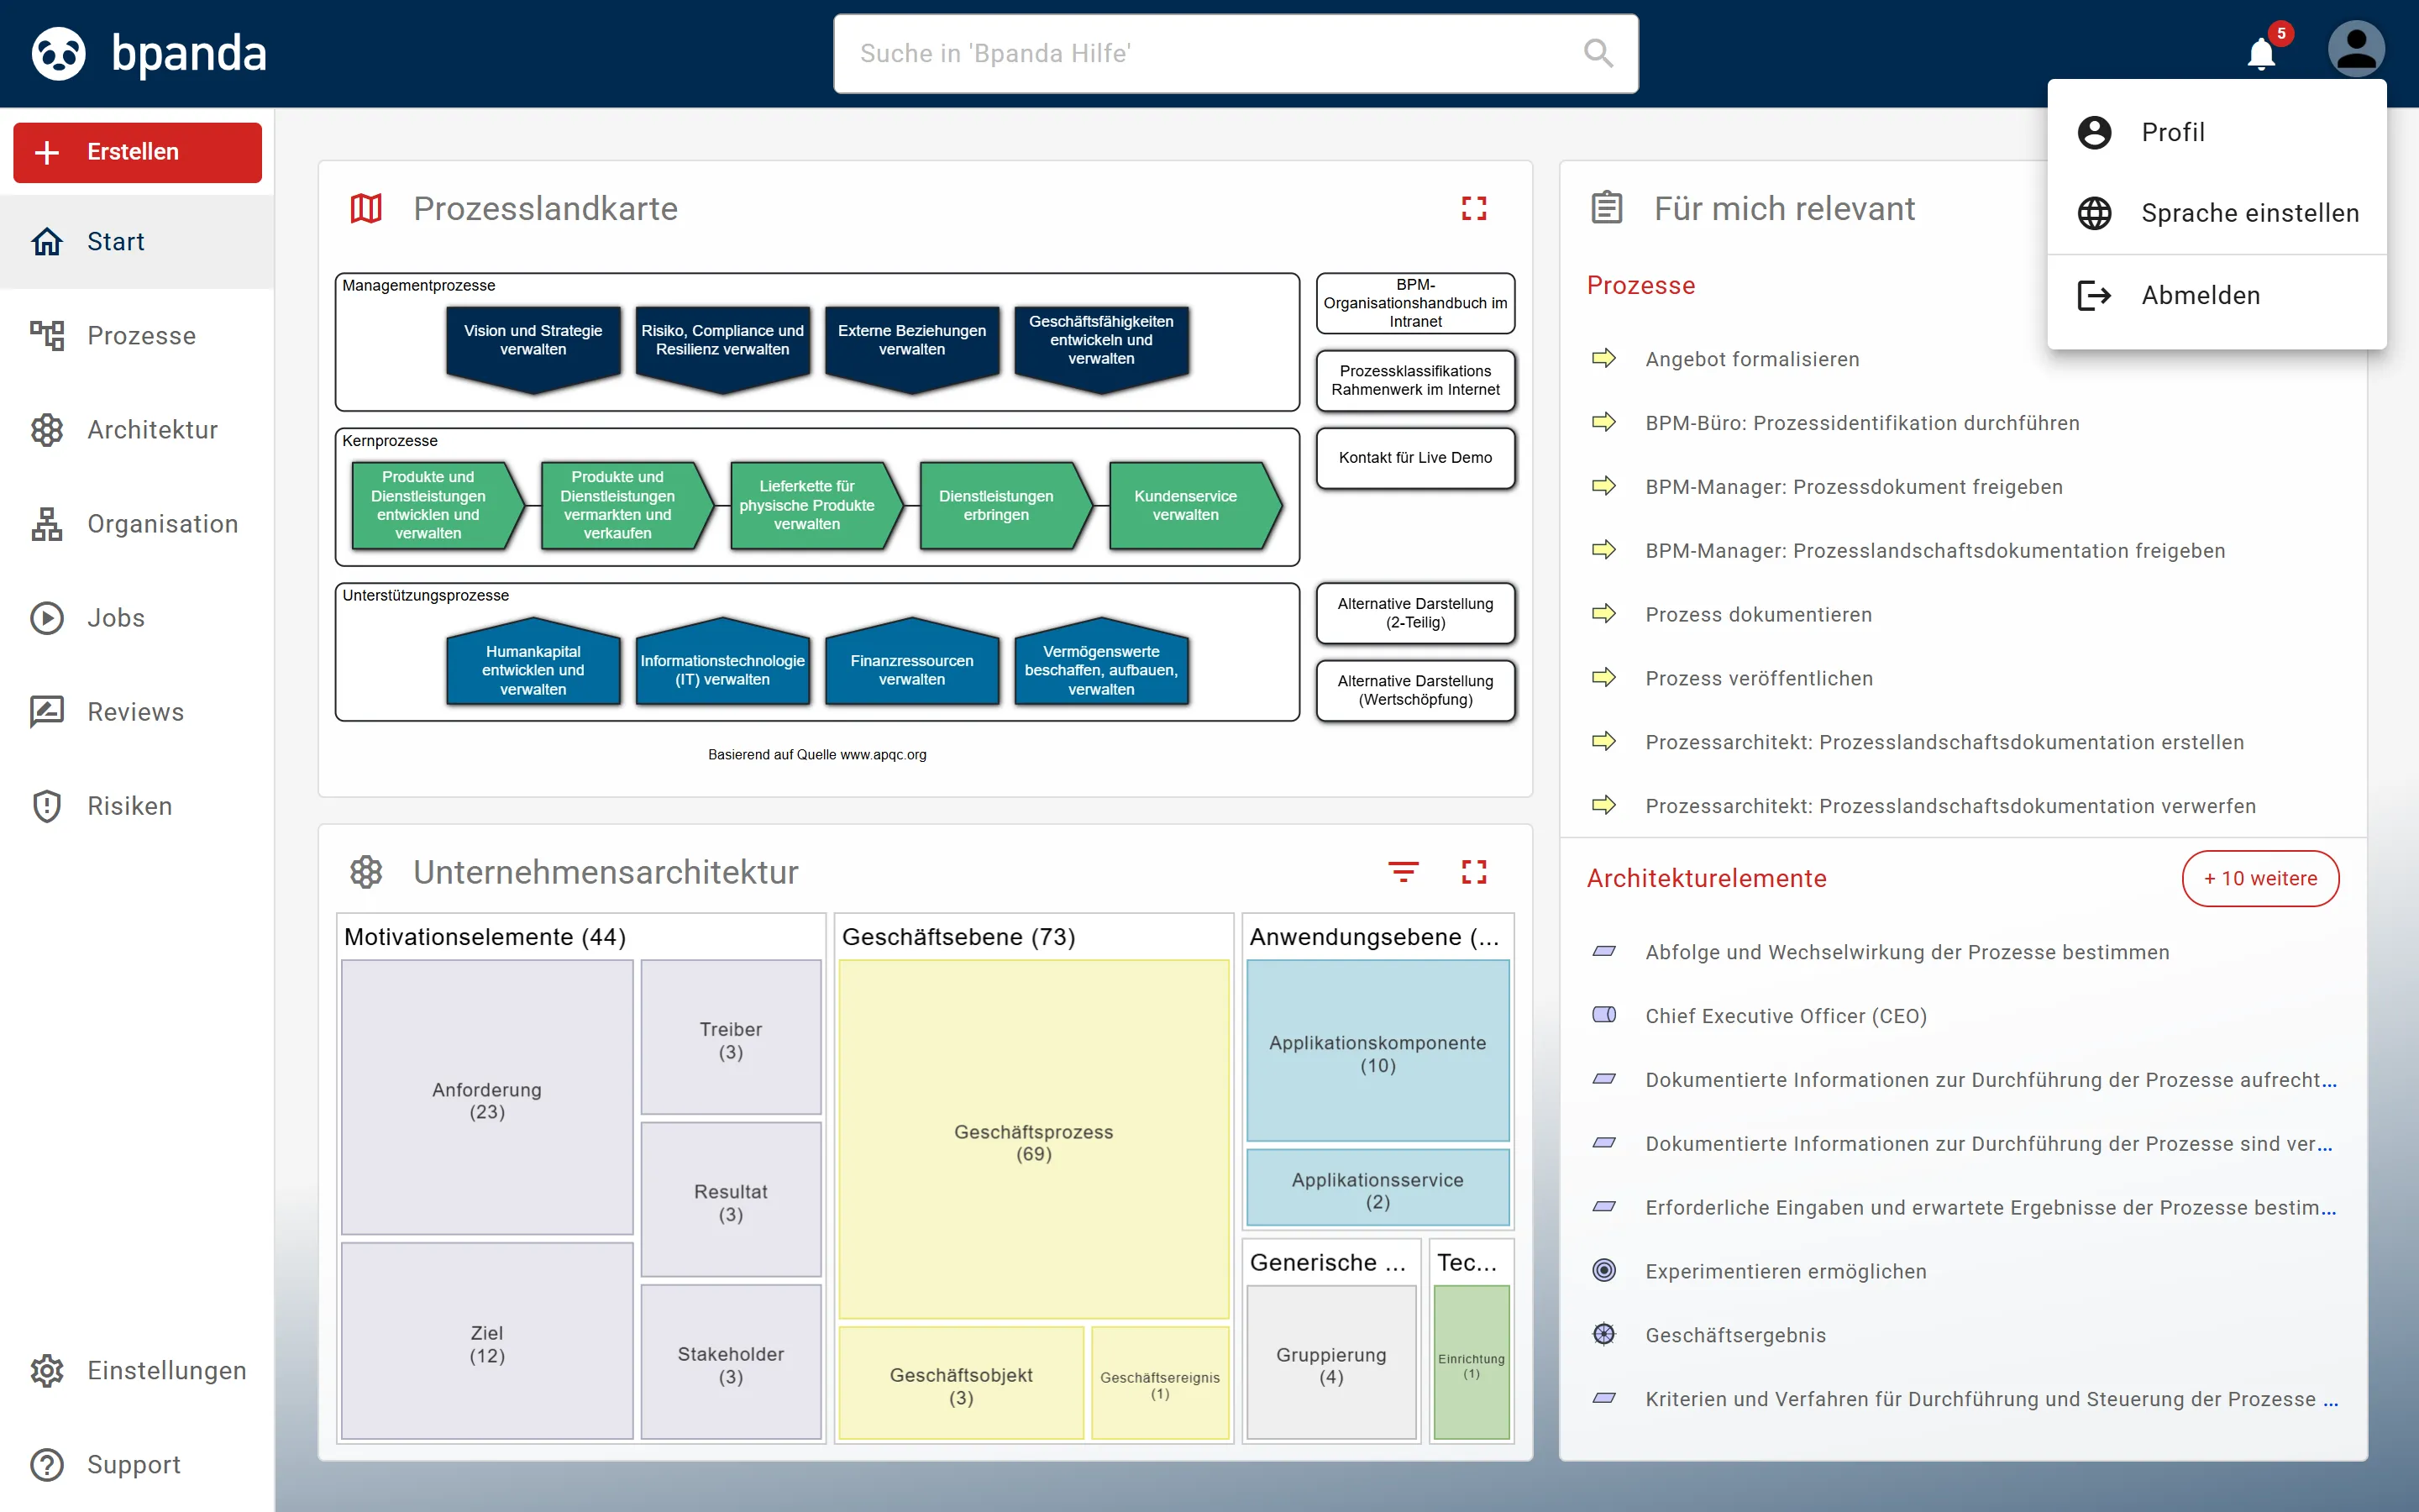Select Applikationskomponente (10) tile
This screenshot has height=1512, width=2419.
coord(1377,1051)
